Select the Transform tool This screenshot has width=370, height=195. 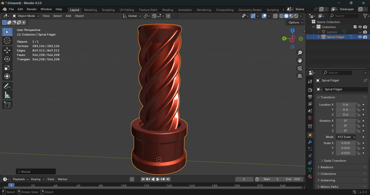(7, 76)
